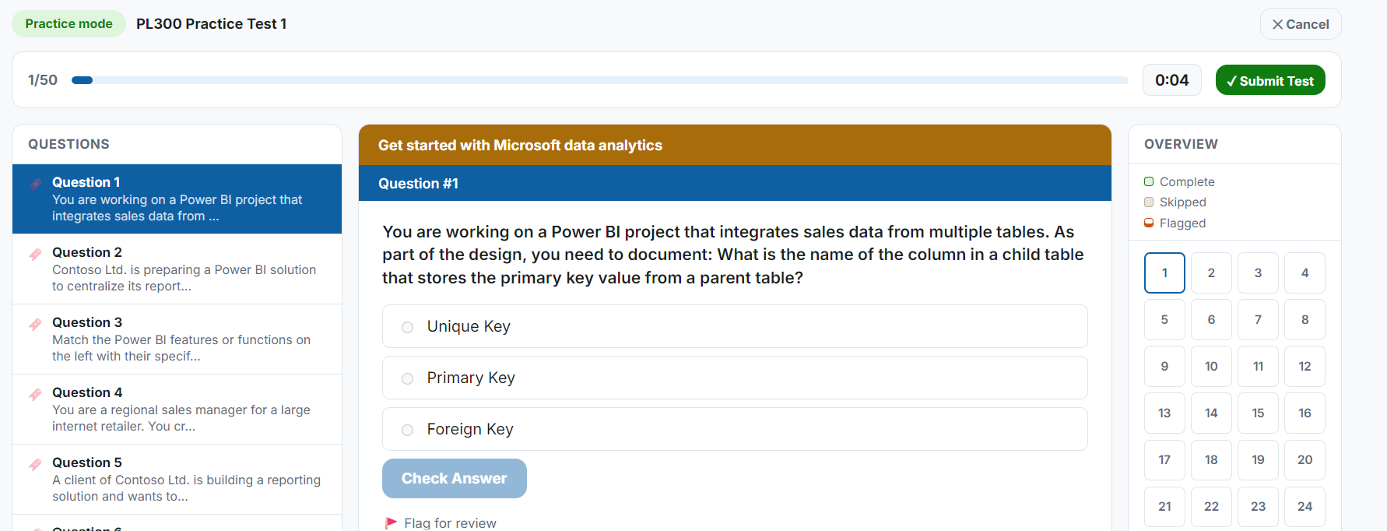Screen dimensions: 1387x531
Task: Go to question 5 in overview grid
Action: [x=1164, y=319]
